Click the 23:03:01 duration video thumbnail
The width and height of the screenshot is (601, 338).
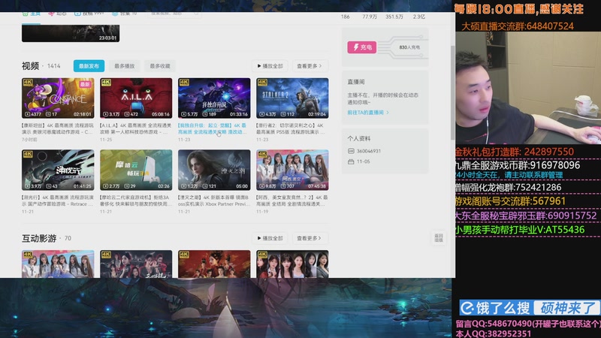pos(71,33)
